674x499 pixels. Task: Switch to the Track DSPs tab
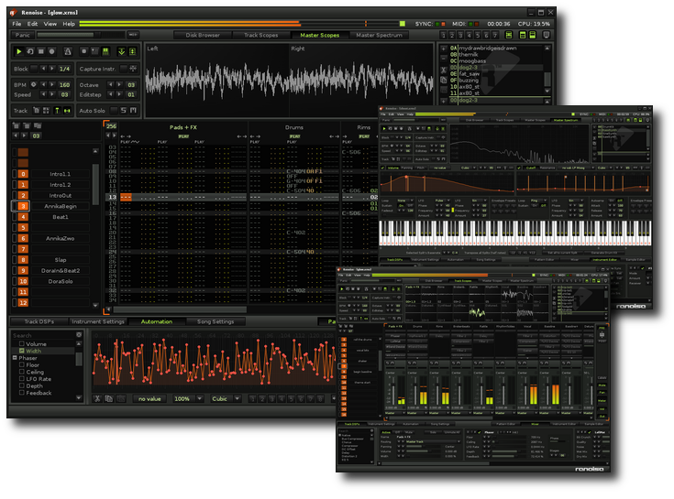click(39, 321)
